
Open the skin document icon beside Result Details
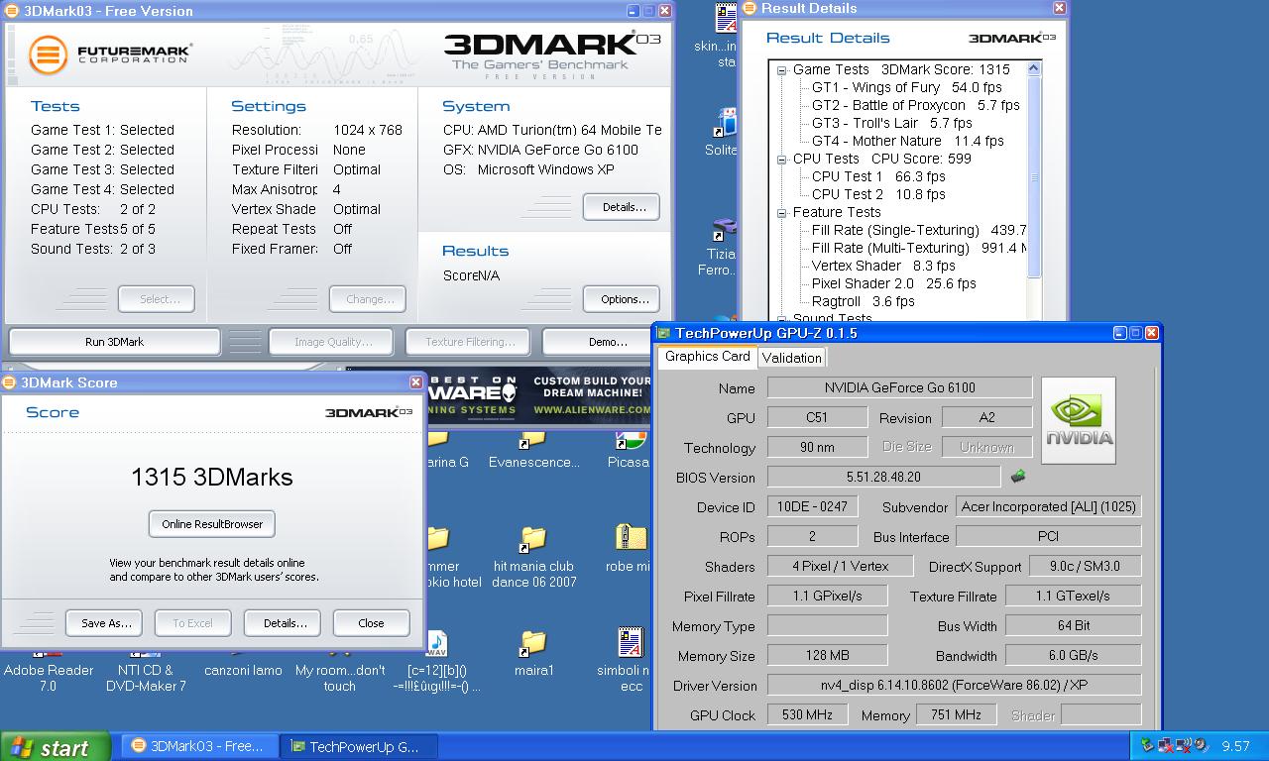pyautogui.click(x=727, y=20)
